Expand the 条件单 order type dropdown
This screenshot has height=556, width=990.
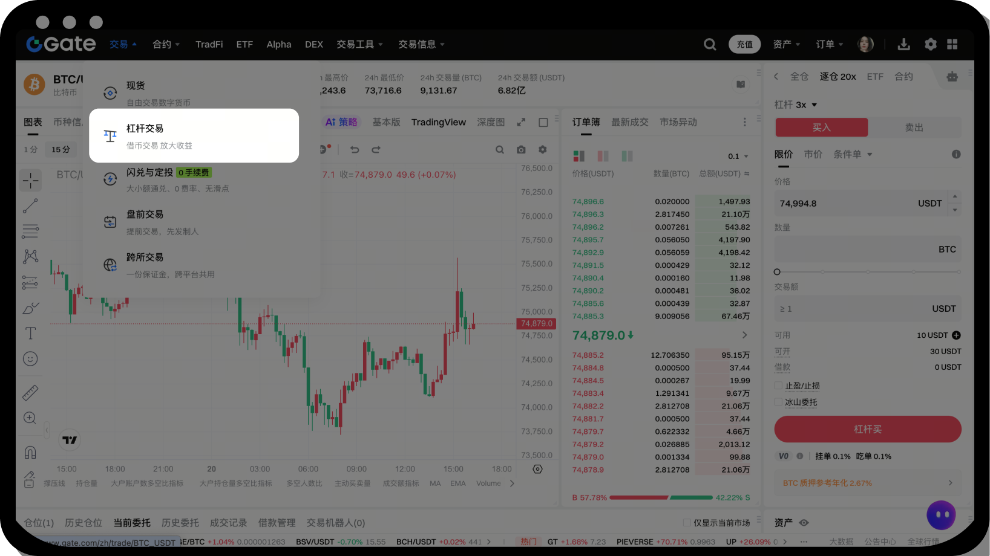point(853,154)
